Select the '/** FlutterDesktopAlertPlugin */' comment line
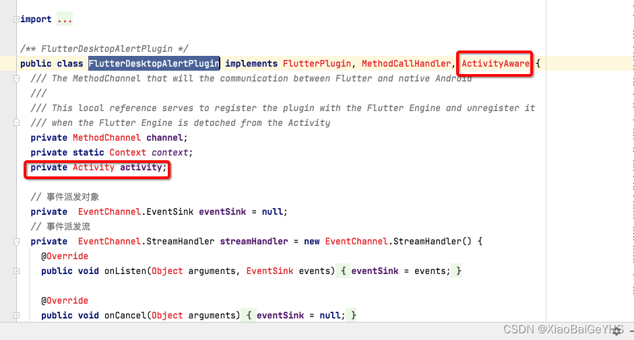The height and width of the screenshot is (340, 634). pos(104,49)
